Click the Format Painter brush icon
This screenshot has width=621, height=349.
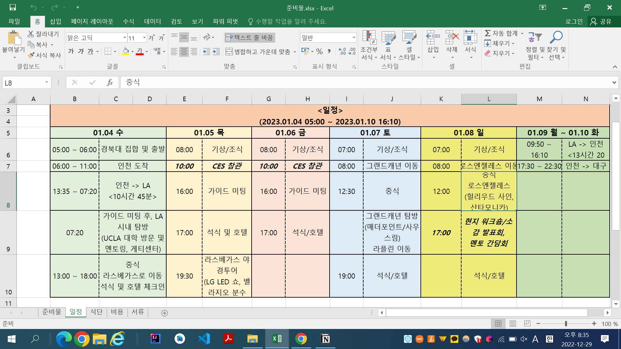pyautogui.click(x=31, y=55)
